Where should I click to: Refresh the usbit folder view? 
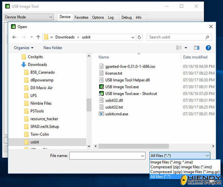(x=140, y=37)
